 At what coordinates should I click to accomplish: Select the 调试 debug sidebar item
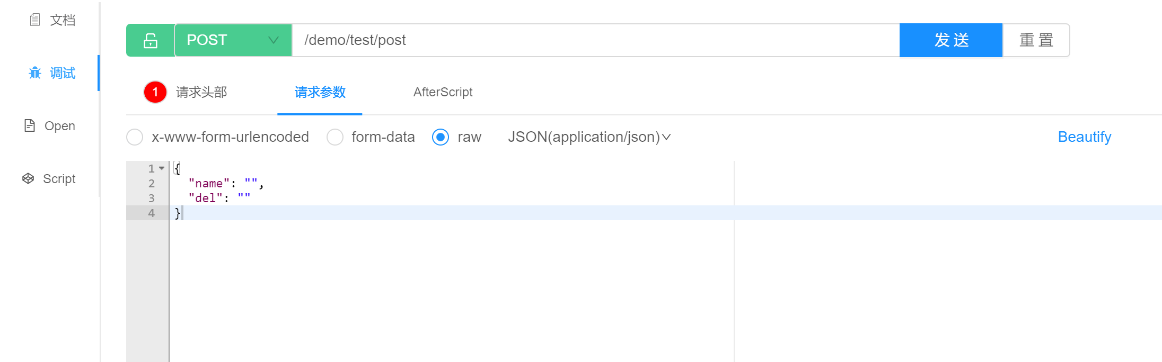[x=52, y=73]
